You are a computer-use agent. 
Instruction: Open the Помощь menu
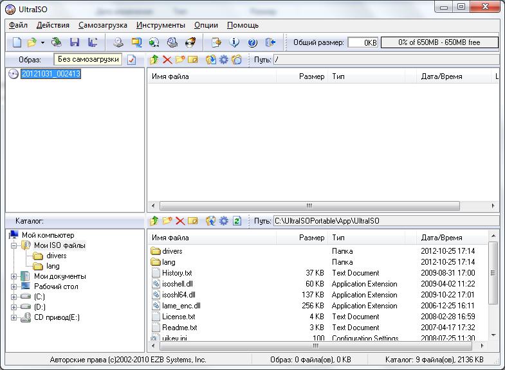click(x=243, y=25)
